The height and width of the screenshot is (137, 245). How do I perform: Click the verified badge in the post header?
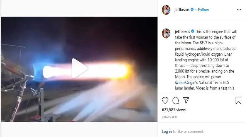pyautogui.click(x=192, y=9)
